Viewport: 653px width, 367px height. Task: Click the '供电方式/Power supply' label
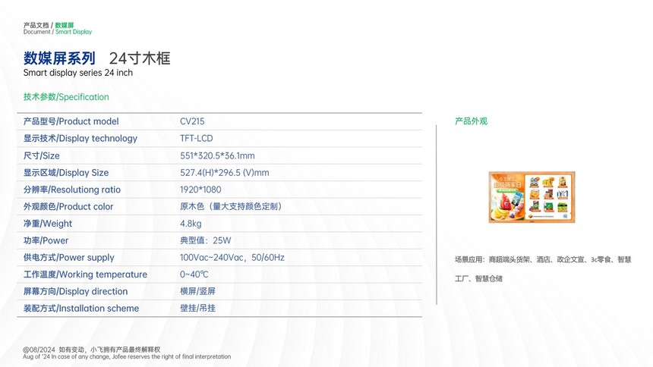click(x=68, y=258)
